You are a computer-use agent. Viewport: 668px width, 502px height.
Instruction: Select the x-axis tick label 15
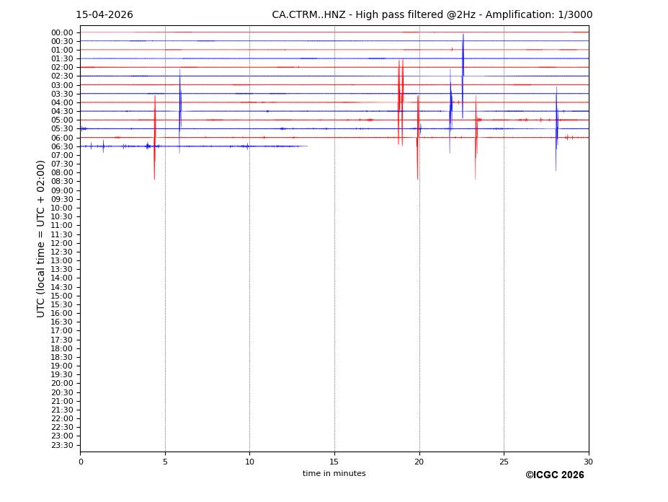tap(334, 462)
